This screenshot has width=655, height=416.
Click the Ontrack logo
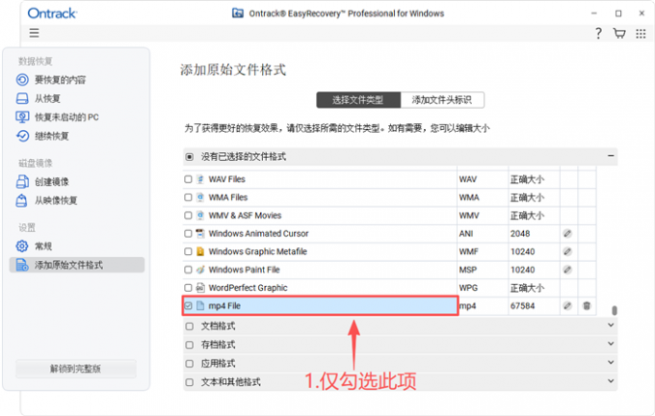pos(52,13)
